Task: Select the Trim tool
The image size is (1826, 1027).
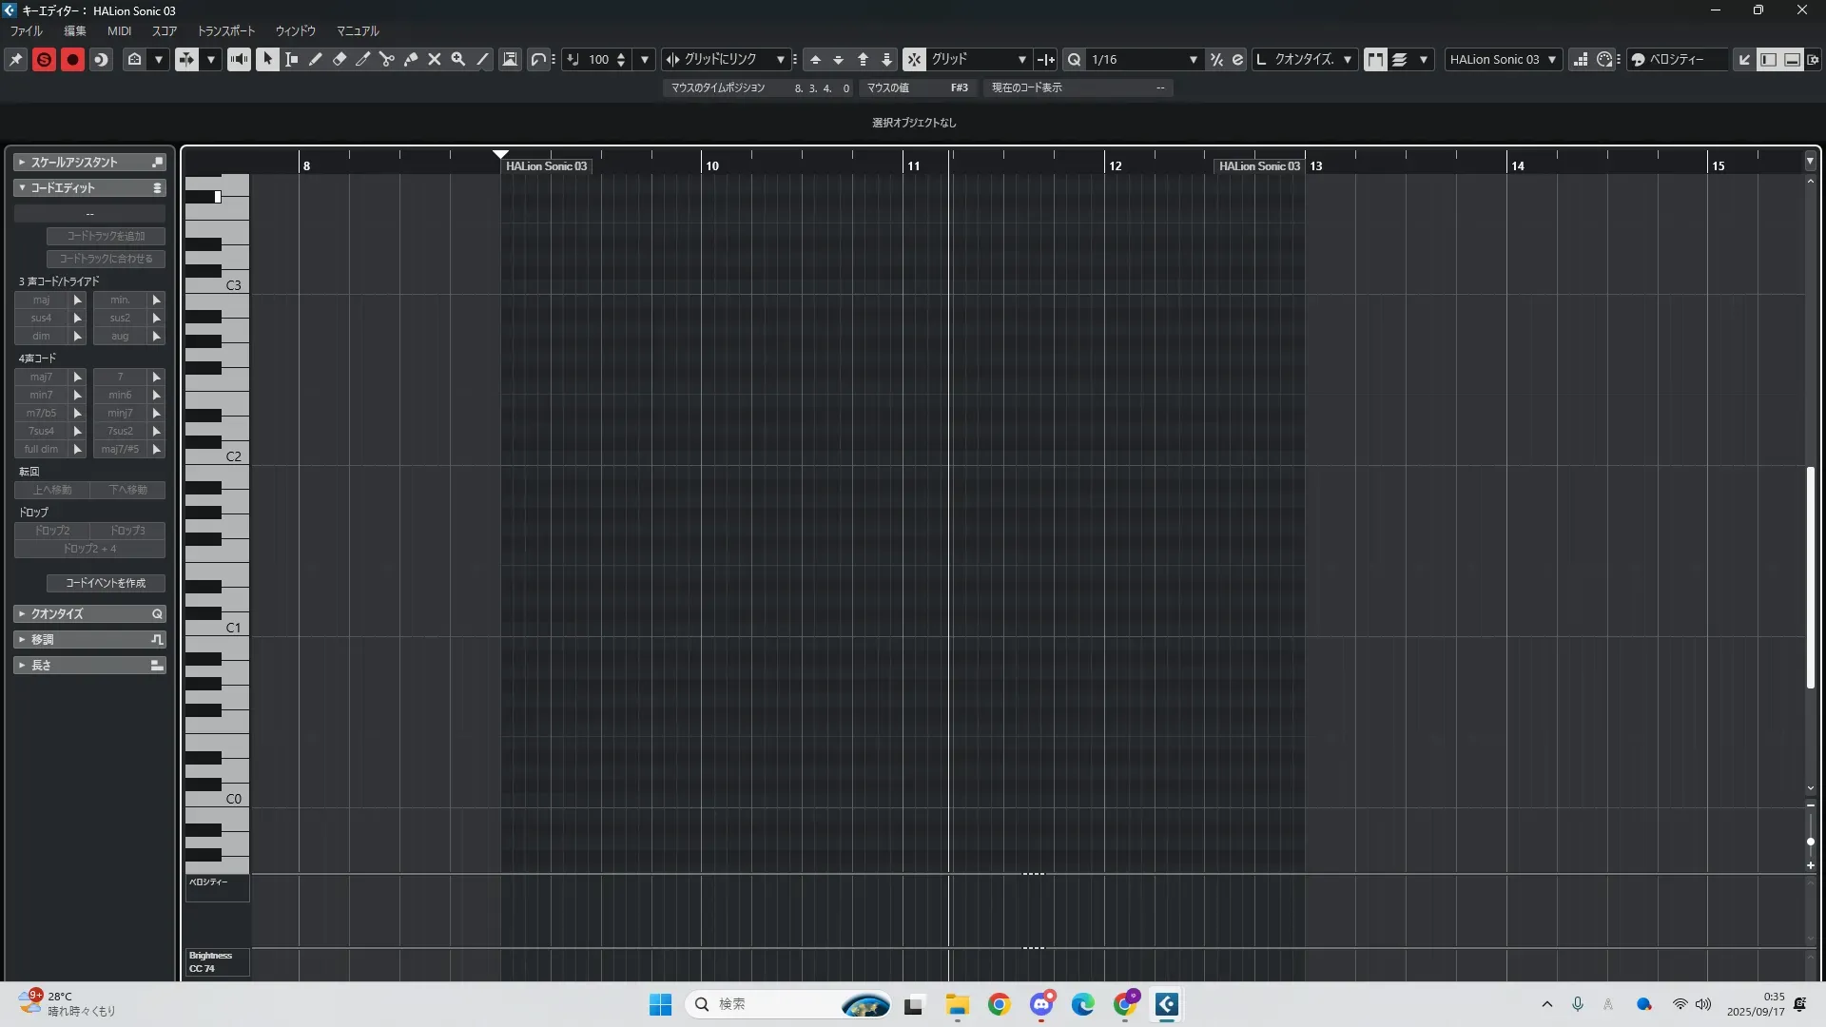Action: tap(363, 59)
